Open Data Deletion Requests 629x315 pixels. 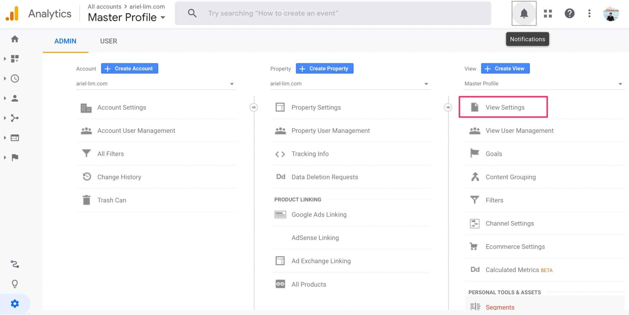(x=350, y=177)
